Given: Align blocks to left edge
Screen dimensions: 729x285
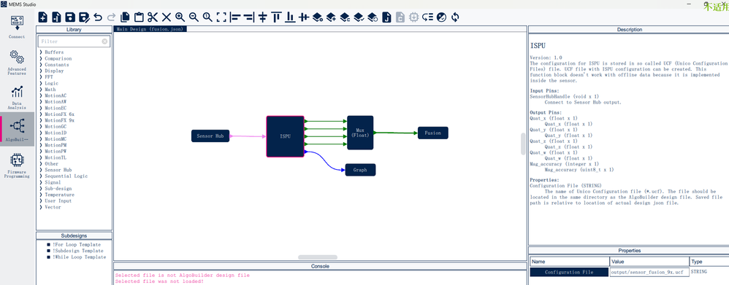Looking at the screenshot, I should click(235, 17).
